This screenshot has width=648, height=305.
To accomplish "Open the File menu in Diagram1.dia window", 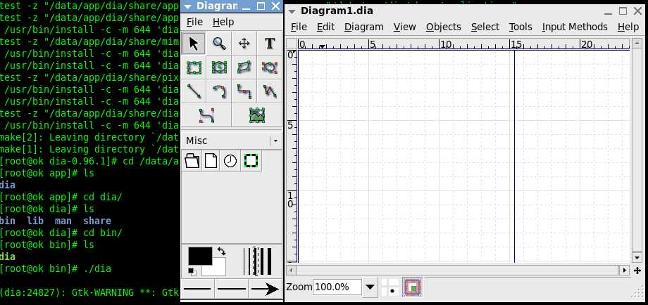I will pyautogui.click(x=299, y=27).
